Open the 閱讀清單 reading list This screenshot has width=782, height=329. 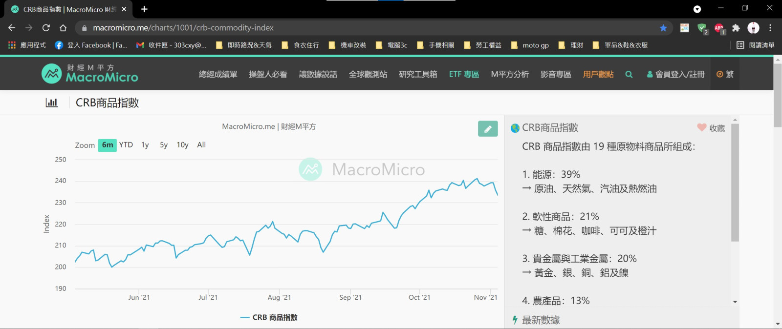pyautogui.click(x=756, y=45)
